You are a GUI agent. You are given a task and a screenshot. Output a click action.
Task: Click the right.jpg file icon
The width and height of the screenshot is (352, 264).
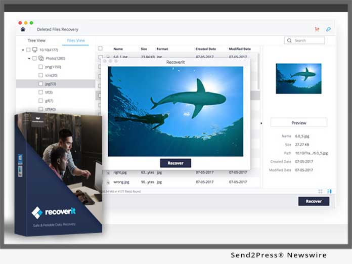[106, 172]
